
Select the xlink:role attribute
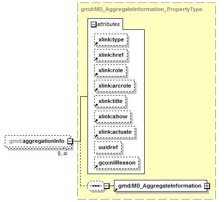coord(111,70)
